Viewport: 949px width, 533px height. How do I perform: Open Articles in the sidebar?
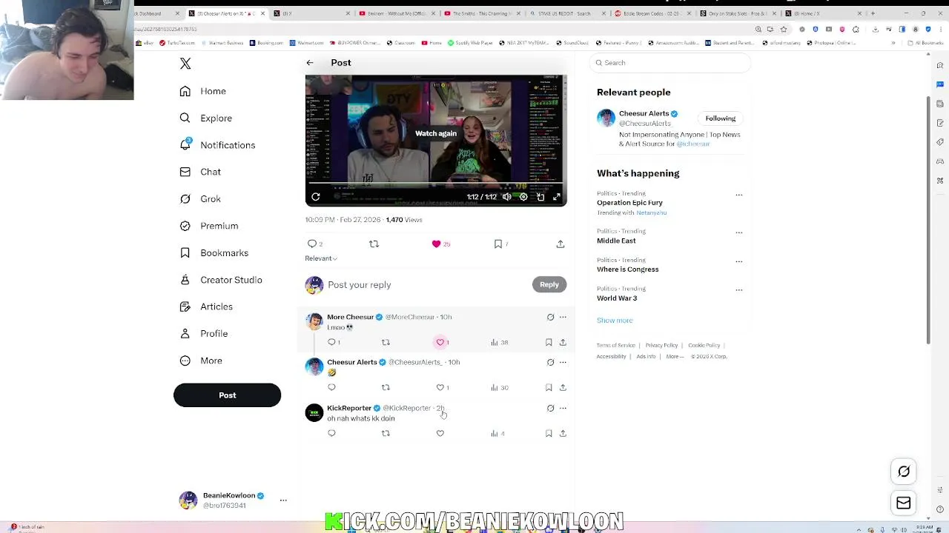pyautogui.click(x=206, y=306)
